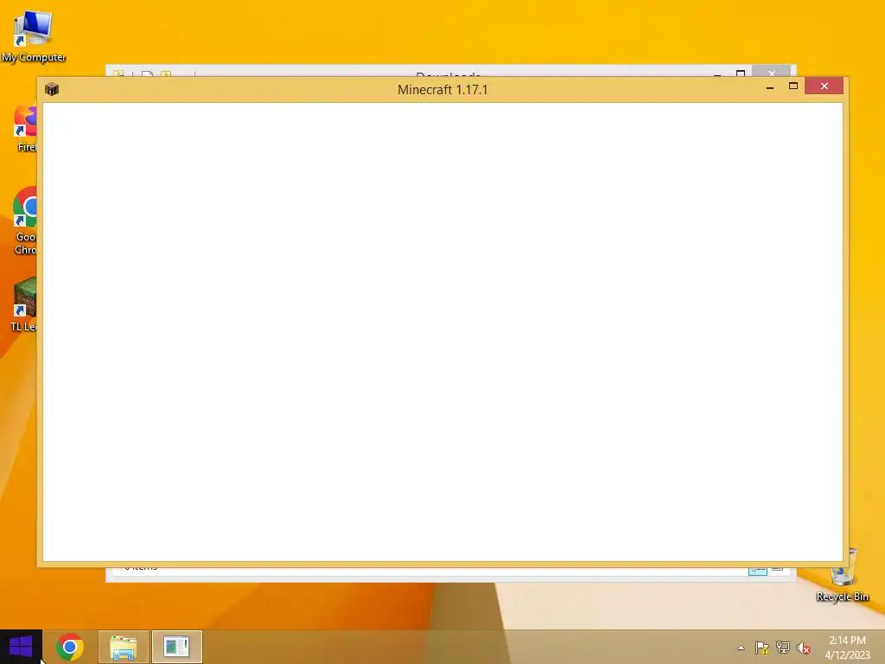The height and width of the screenshot is (664, 885).
Task: Click the Minecraft 1.17.1 title bar
Action: coord(442,90)
